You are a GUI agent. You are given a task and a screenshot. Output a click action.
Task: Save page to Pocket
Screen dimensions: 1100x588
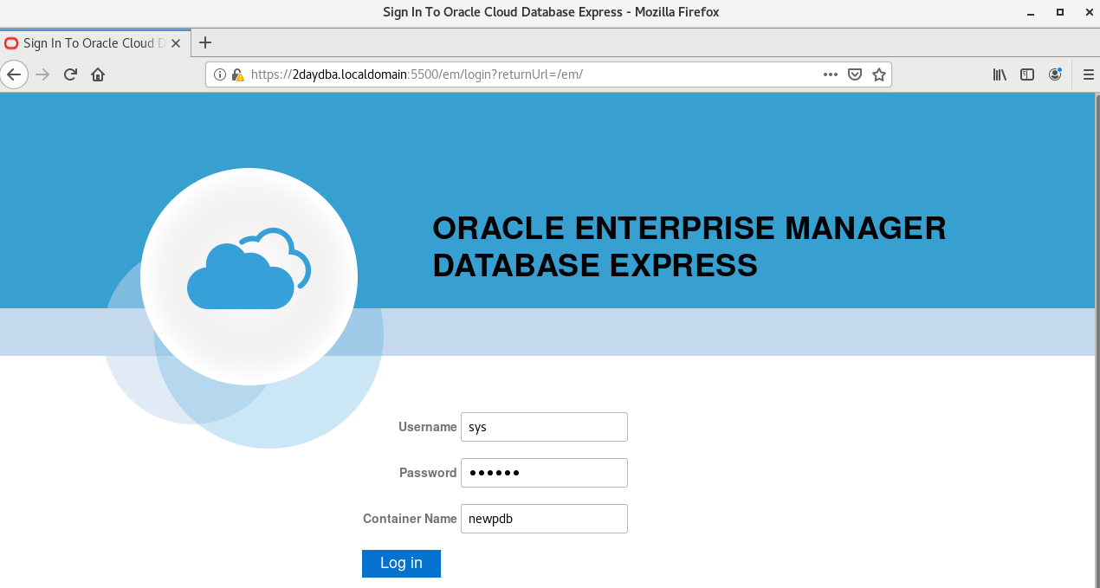coord(854,74)
